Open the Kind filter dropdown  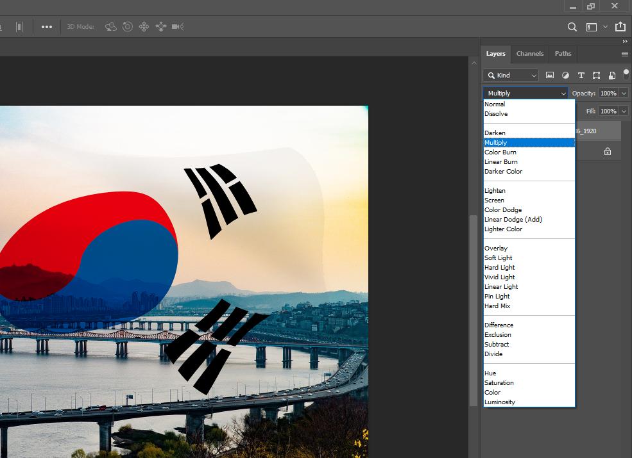pos(511,75)
